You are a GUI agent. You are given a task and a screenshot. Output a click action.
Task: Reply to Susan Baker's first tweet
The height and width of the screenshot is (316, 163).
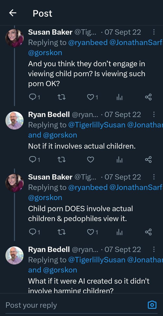34,97
